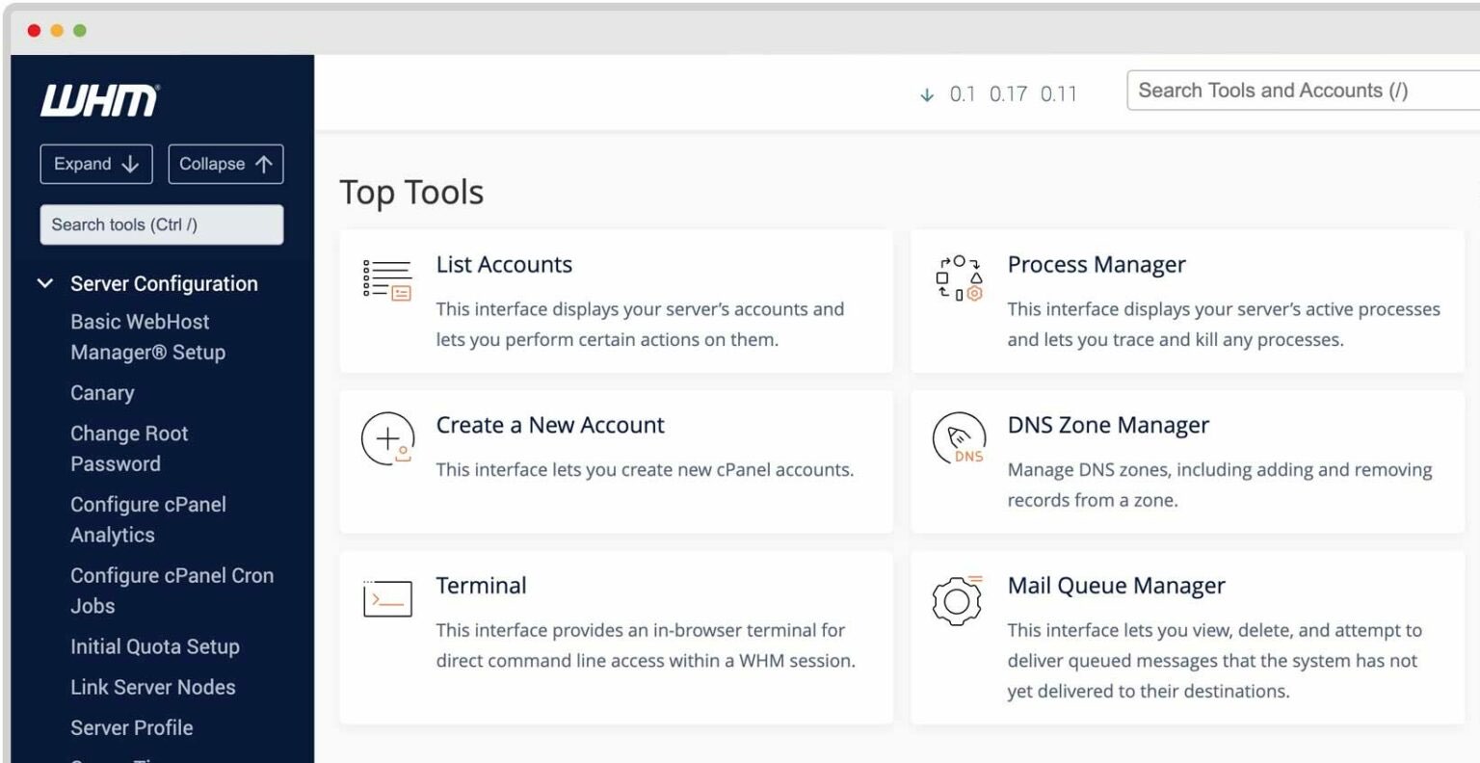The height and width of the screenshot is (763, 1480).
Task: Click the Create a New Account title link
Action: tap(550, 425)
